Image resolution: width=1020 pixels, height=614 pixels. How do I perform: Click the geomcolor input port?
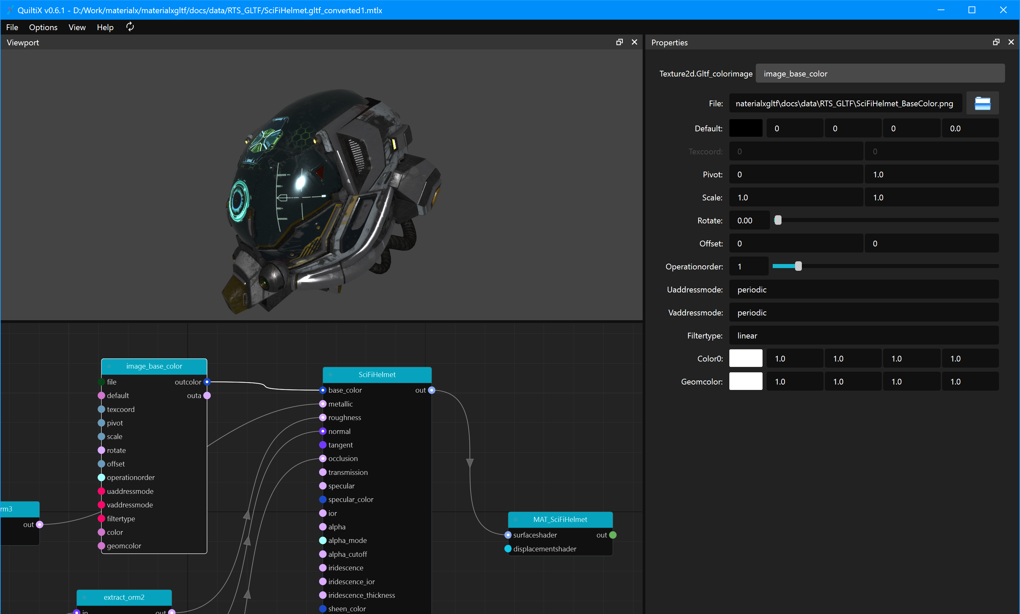point(101,546)
